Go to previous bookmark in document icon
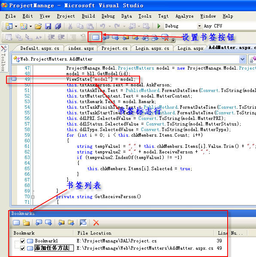This screenshot has height=257, width=256. [145, 38]
